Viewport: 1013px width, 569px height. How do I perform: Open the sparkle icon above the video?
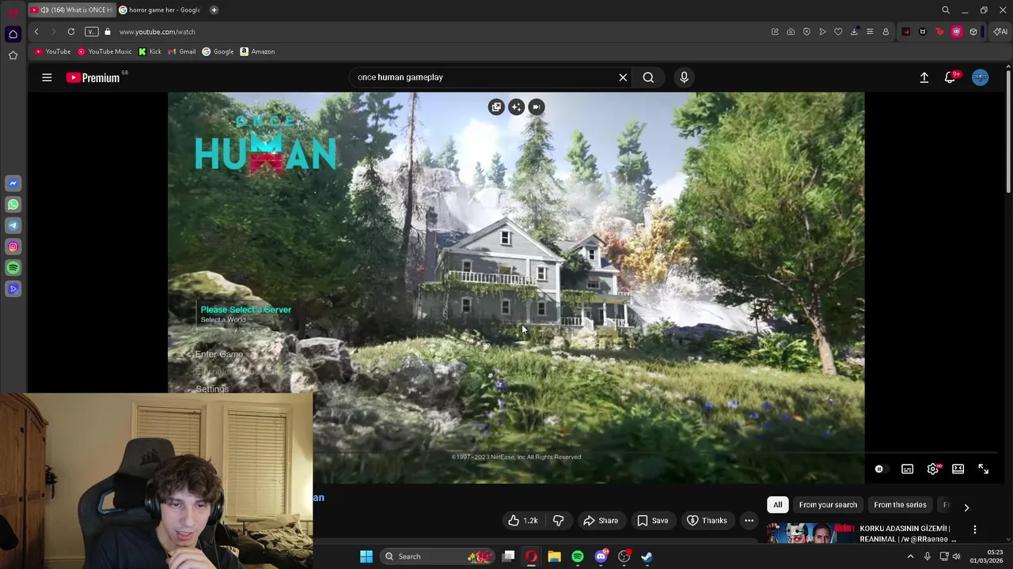[x=516, y=107]
